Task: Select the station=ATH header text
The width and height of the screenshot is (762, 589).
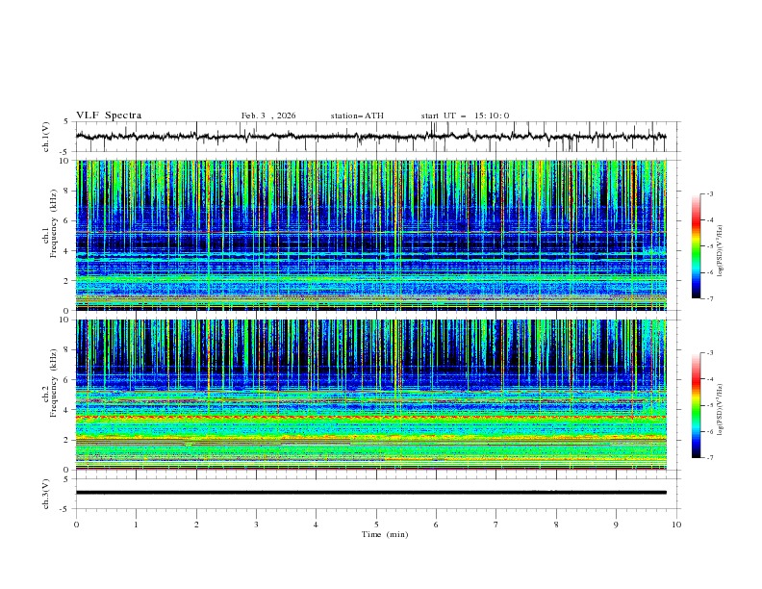Action: point(357,115)
